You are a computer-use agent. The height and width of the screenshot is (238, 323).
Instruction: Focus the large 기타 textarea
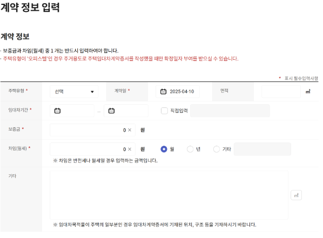[x=169, y=195]
